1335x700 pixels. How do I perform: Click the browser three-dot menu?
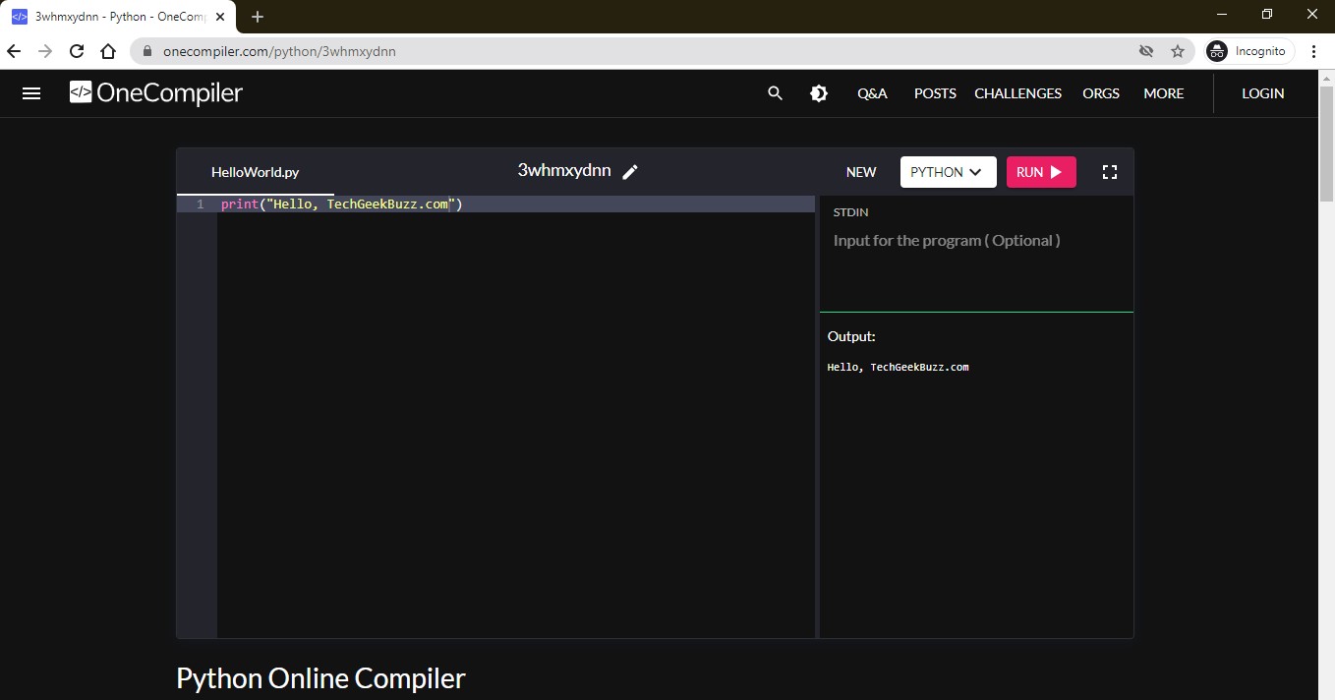(1315, 50)
